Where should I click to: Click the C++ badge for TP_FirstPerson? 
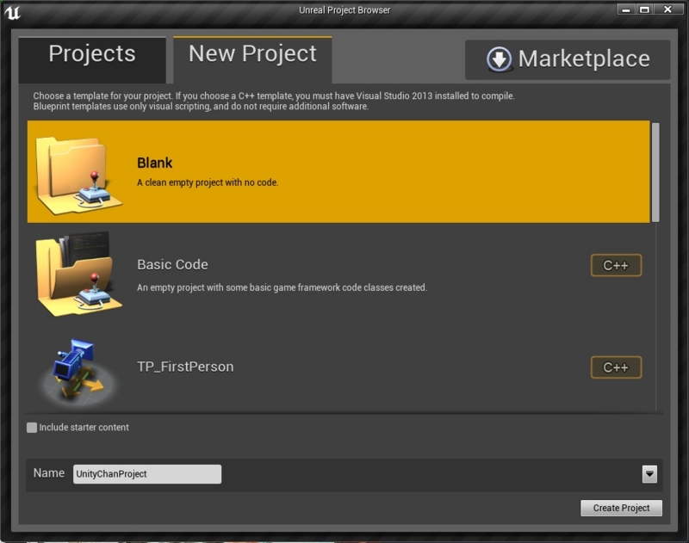(616, 367)
